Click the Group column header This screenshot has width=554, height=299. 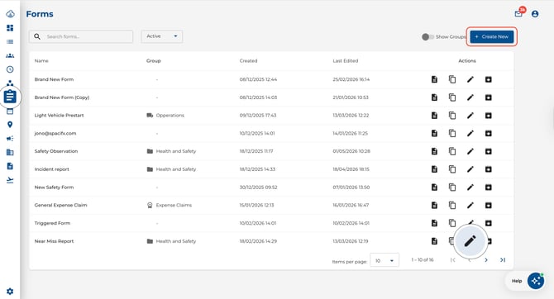point(153,61)
